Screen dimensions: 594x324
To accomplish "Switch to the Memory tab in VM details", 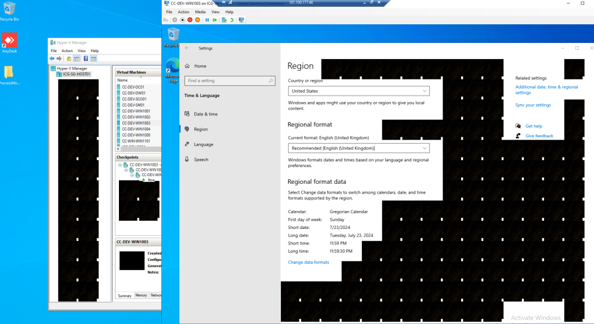I will click(141, 295).
